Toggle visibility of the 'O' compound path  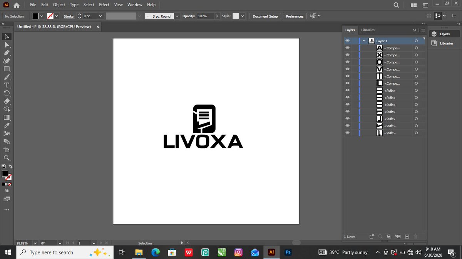click(x=347, y=62)
